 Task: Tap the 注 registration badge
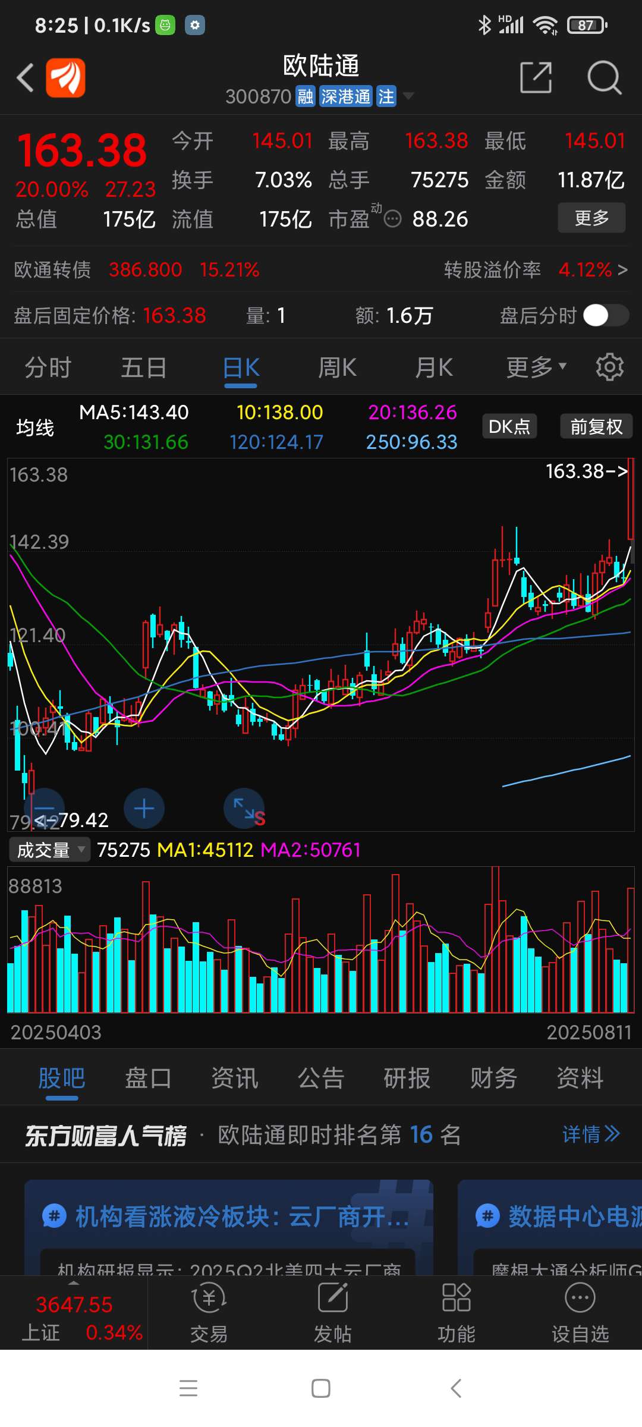pos(386,96)
